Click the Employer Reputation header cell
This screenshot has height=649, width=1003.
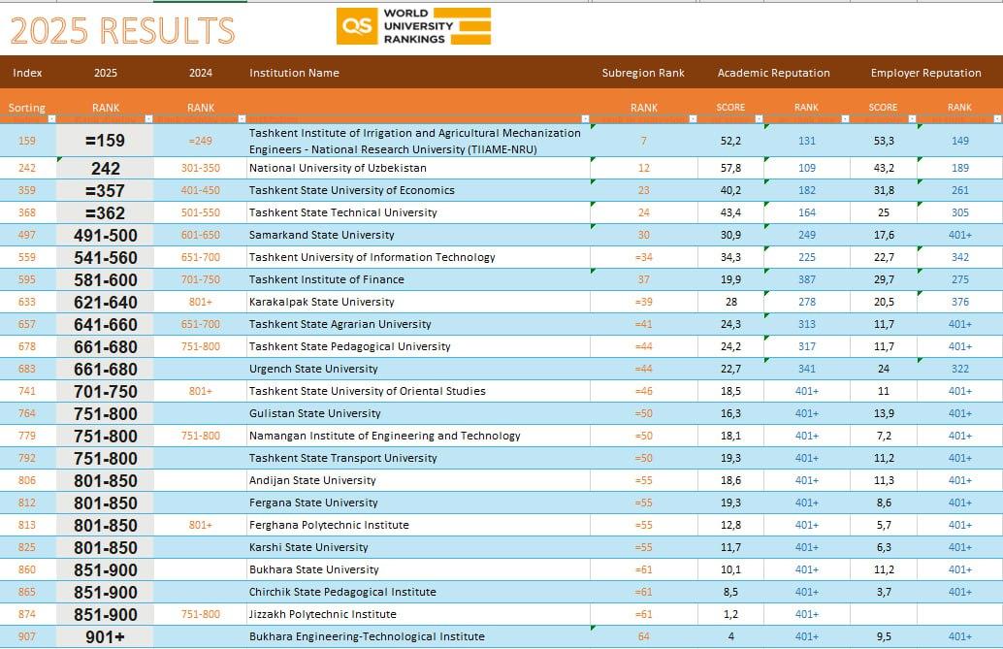[925, 73]
